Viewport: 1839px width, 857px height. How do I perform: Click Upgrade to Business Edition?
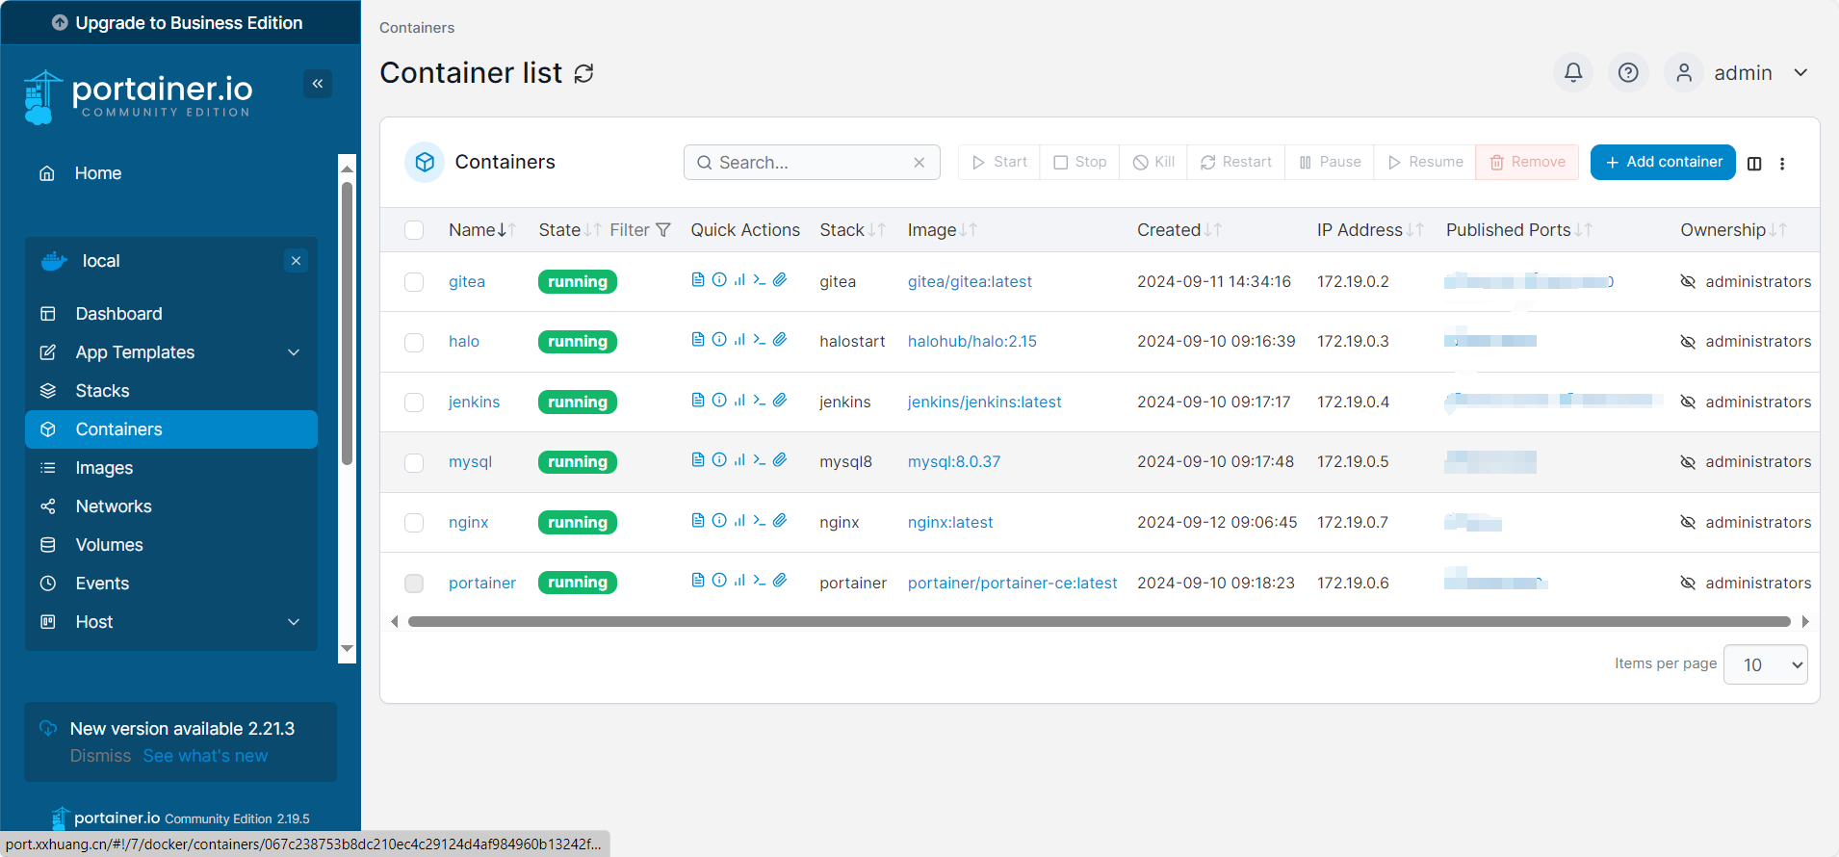coord(178,22)
